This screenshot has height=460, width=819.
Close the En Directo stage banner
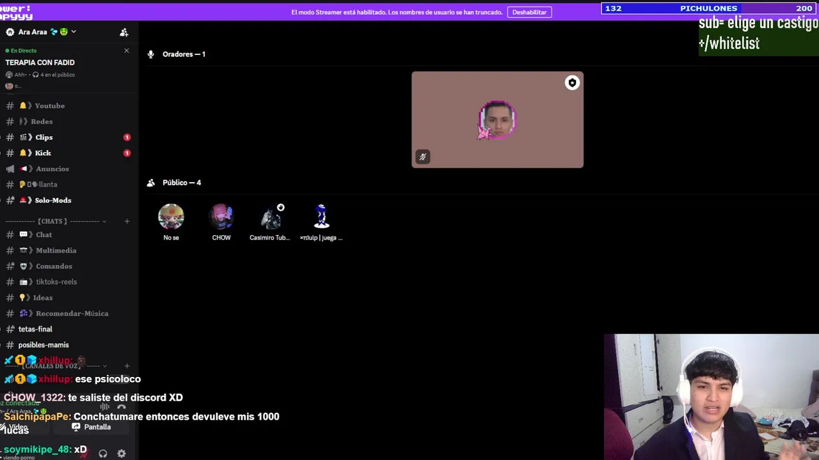[126, 50]
